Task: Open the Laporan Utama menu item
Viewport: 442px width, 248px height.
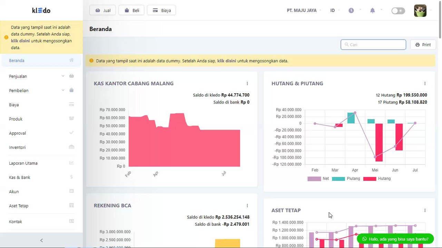Action: pos(41,163)
